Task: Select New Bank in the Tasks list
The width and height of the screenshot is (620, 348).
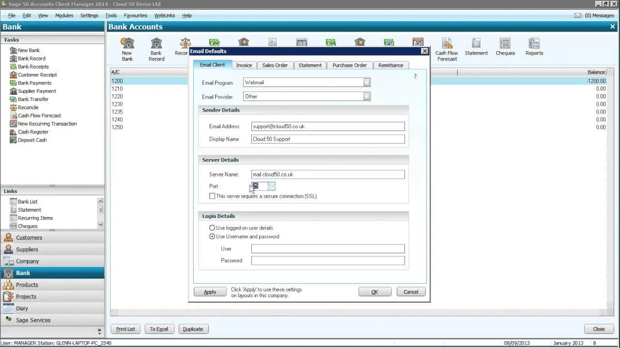Action: [x=29, y=50]
